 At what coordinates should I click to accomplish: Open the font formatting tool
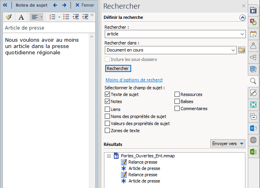22,17
